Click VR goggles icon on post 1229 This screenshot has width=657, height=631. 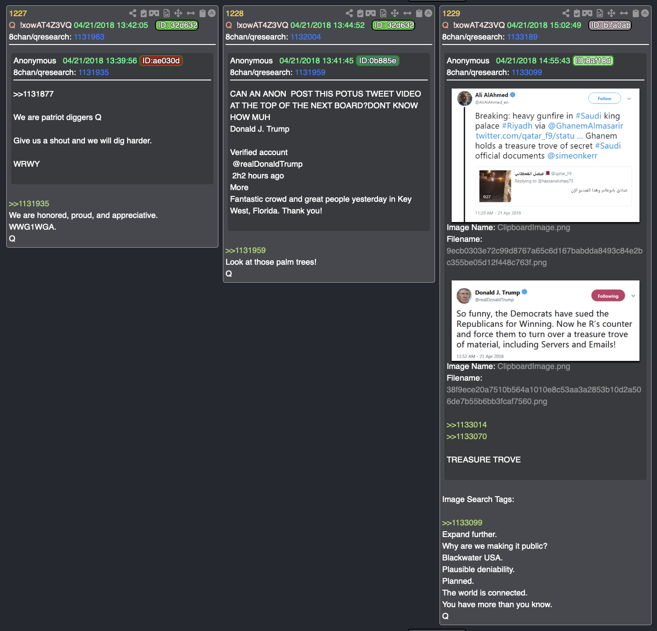coord(587,13)
